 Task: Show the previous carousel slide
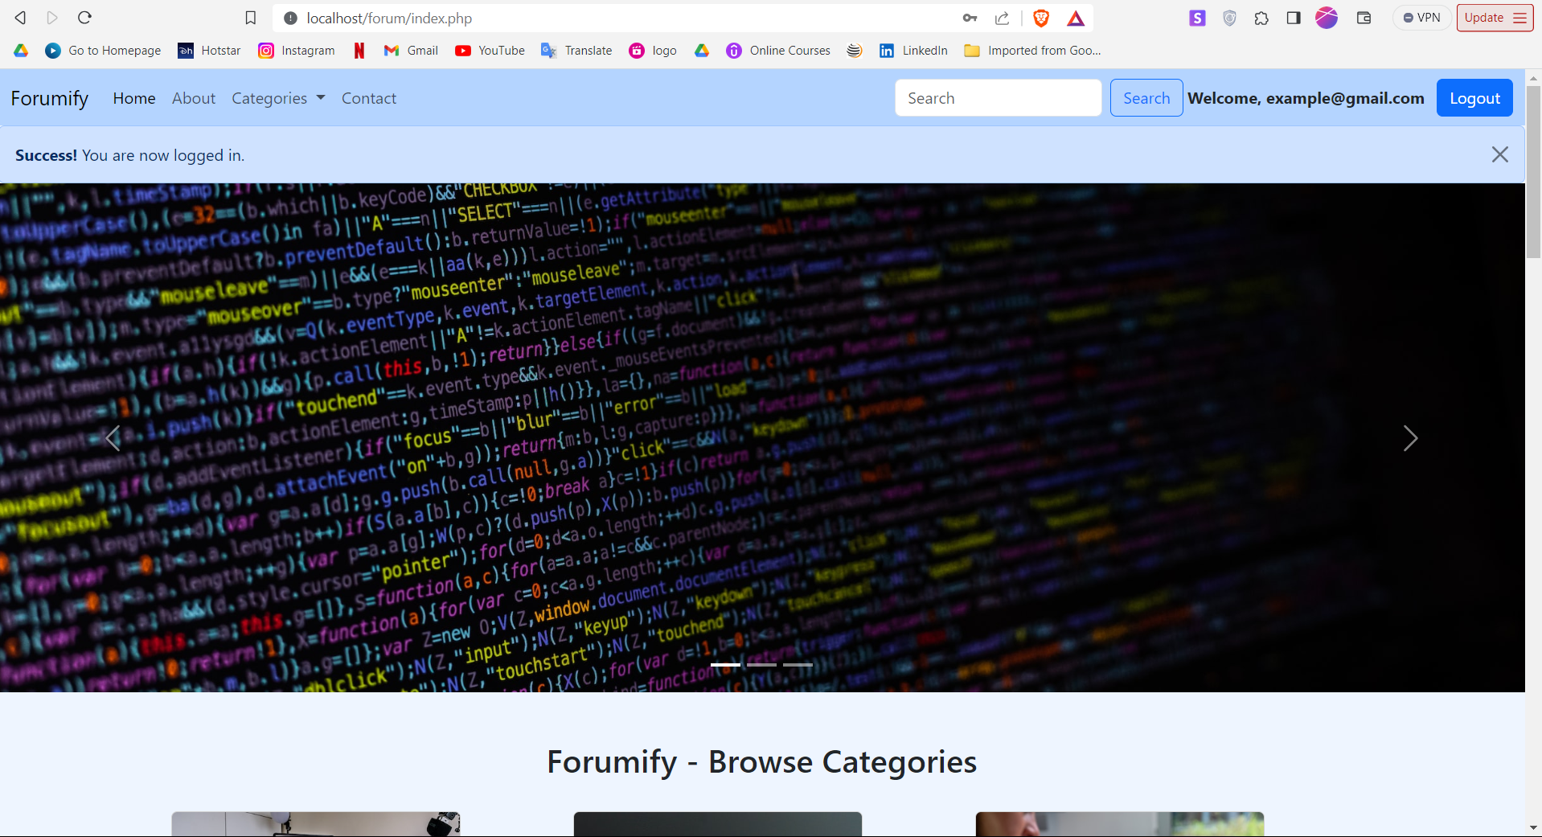tap(113, 438)
